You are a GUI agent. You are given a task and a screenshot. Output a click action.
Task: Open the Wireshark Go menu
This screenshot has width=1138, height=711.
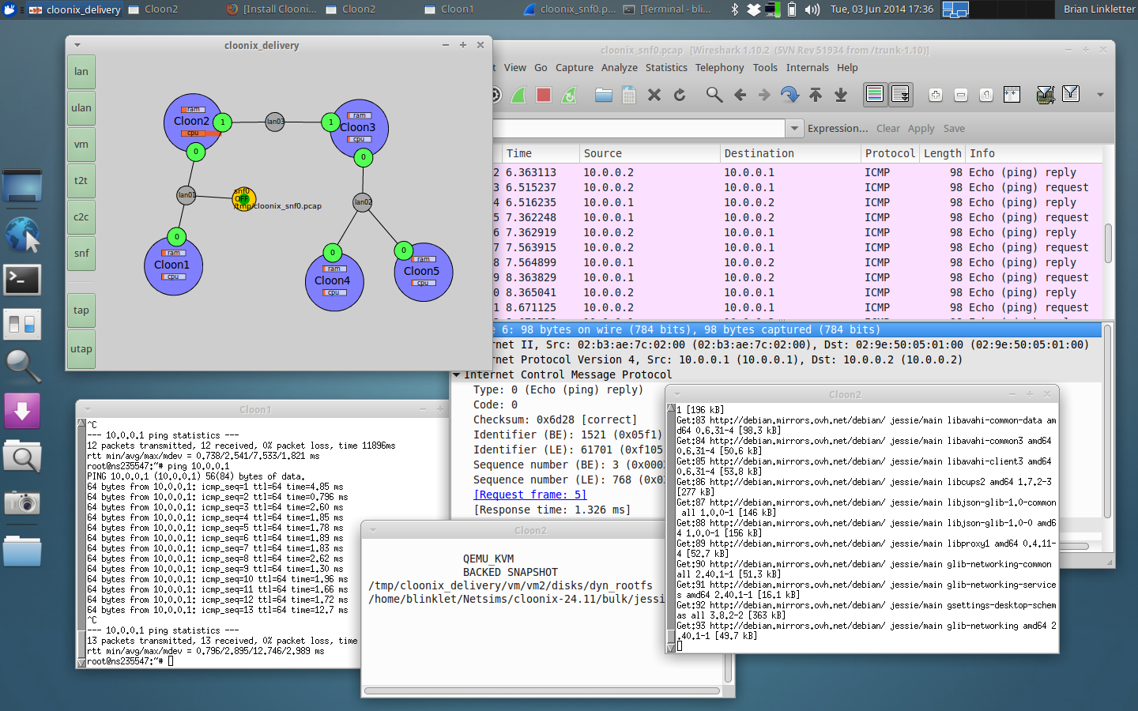pyautogui.click(x=541, y=68)
